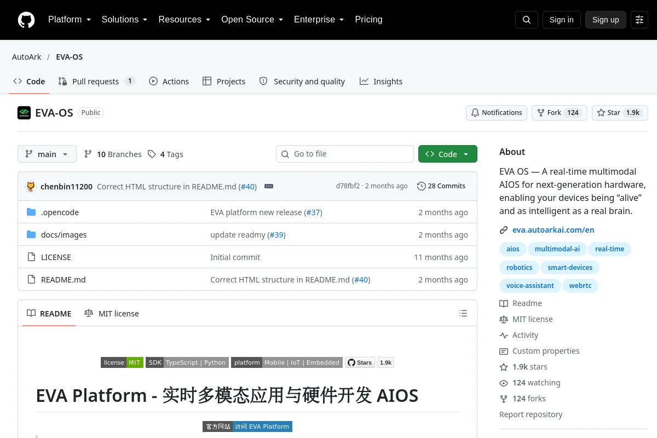657x438 pixels.
Task: Open eva.autoarkai.com/en website link
Action: point(554,230)
